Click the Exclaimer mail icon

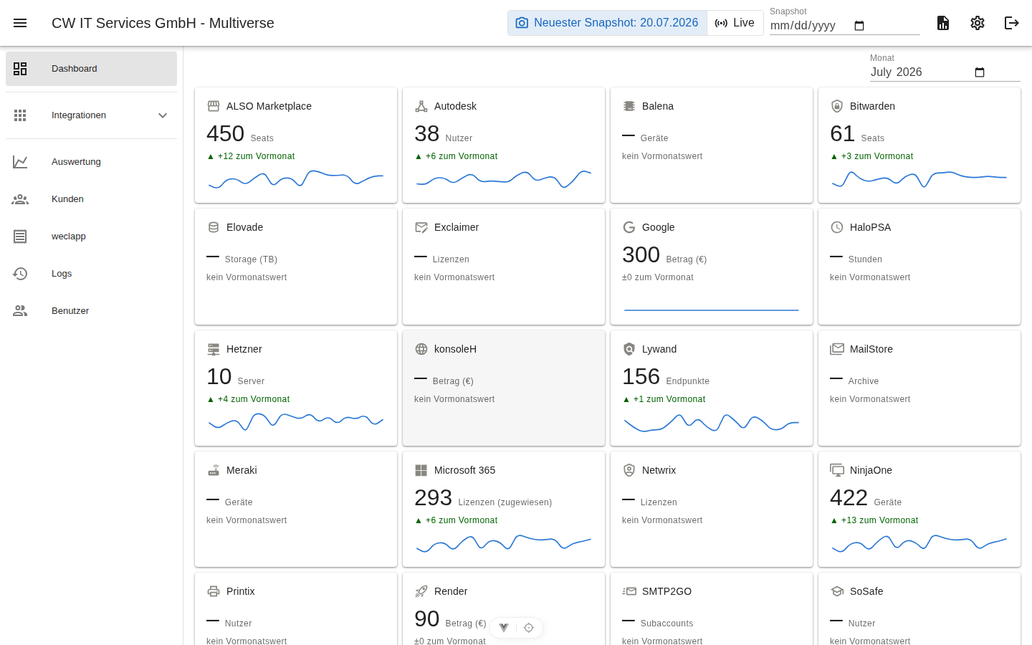[x=421, y=227]
